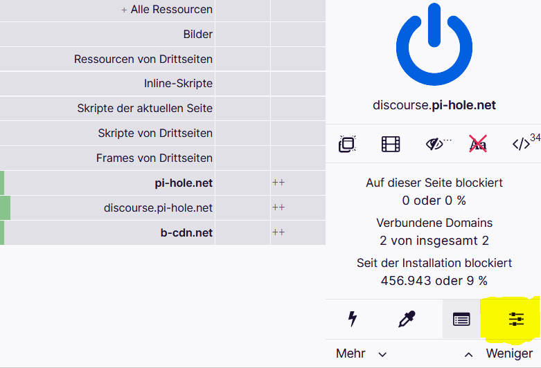The image size is (541, 368).
Task: Toggle the disable JavaScript code icon
Action: (521, 144)
